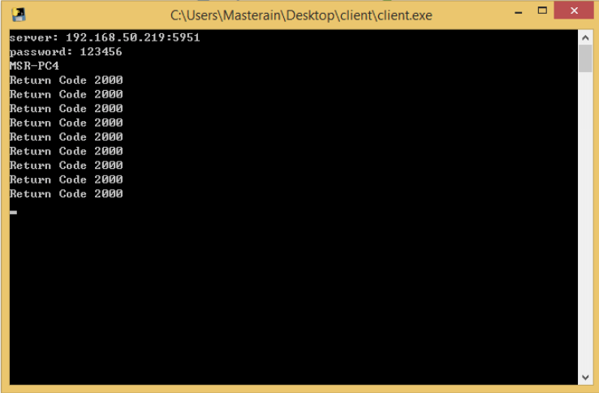This screenshot has width=599, height=393.
Task: Click the last Return Code 2000 line
Action: click(x=66, y=193)
